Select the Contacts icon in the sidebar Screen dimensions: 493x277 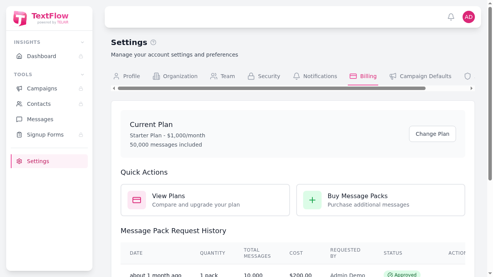tap(19, 104)
